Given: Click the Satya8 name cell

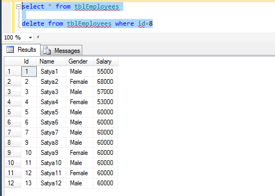Looking at the screenshot, I should [x=51, y=143].
